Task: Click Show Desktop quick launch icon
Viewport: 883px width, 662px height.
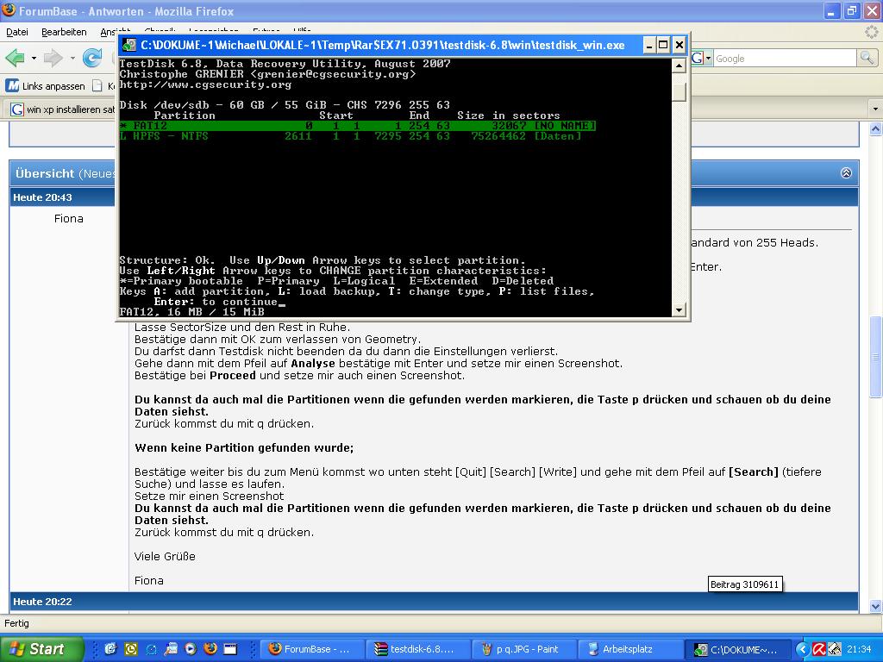Action: pos(230,649)
